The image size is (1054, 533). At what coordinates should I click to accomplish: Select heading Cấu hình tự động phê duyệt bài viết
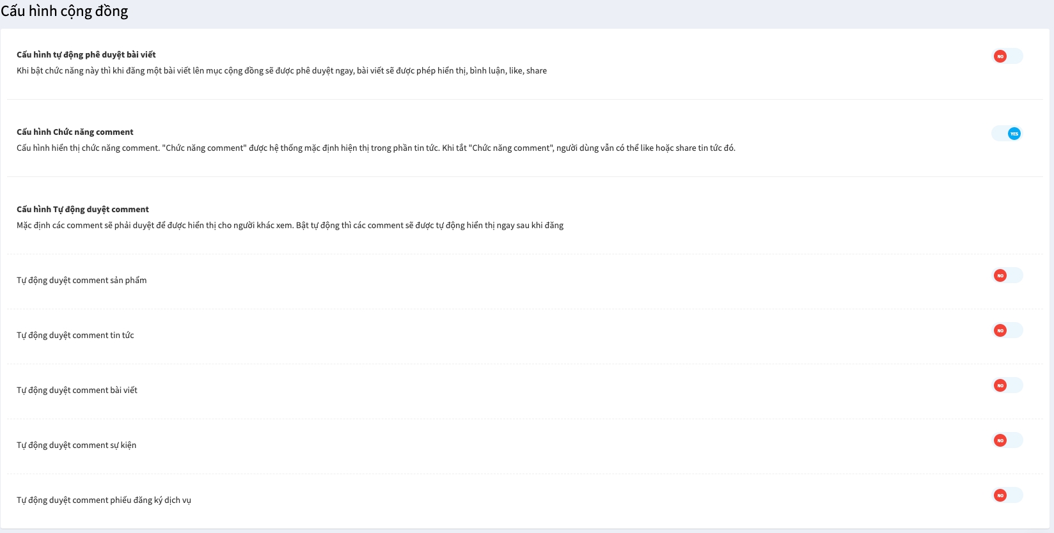(x=86, y=55)
